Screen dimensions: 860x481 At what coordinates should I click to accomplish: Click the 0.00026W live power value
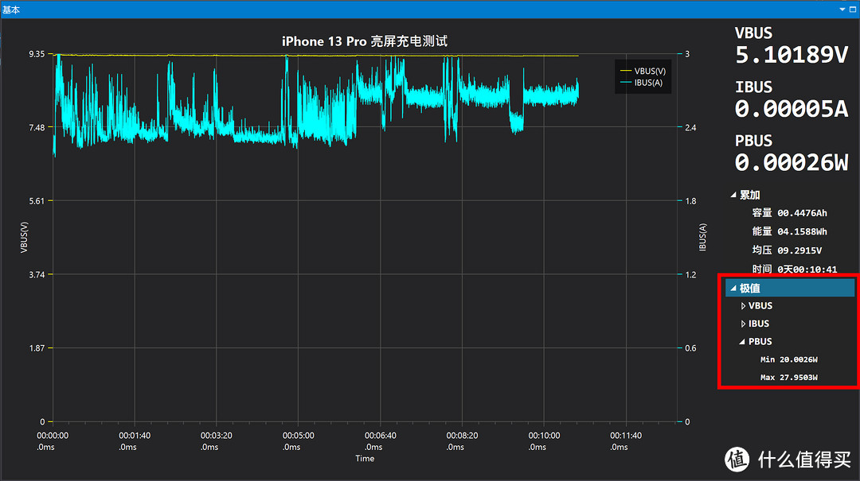click(x=792, y=163)
